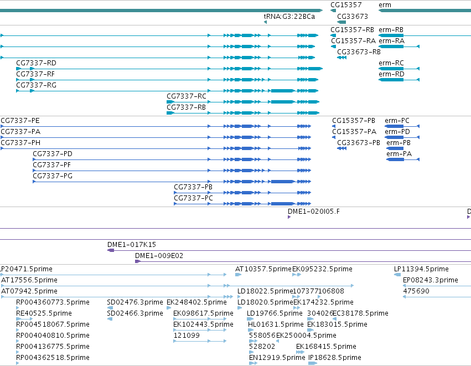Select transcript CG7337-RB

pyautogui.click(x=186, y=107)
